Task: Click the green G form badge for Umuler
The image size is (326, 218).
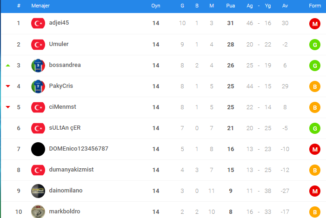Action: 315,45
